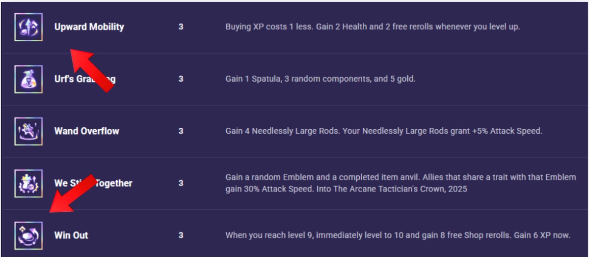Screen dimensions: 589x257
Task: Select the Needlessly Large Rods description
Action: 384,131
